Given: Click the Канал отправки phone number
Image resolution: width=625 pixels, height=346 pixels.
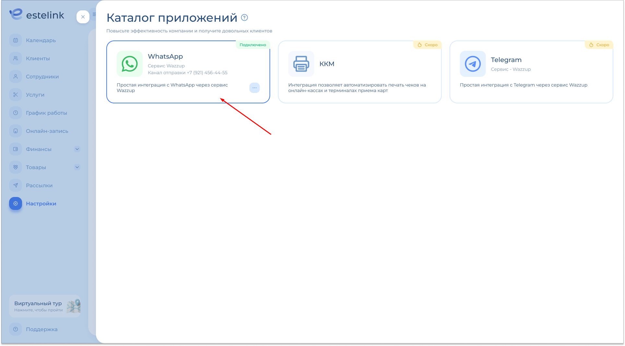Looking at the screenshot, I should (188, 73).
